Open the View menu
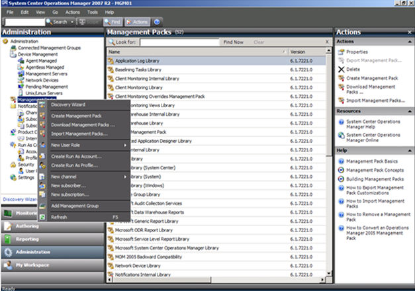Screen dimensions: 415x291 coord(40,12)
